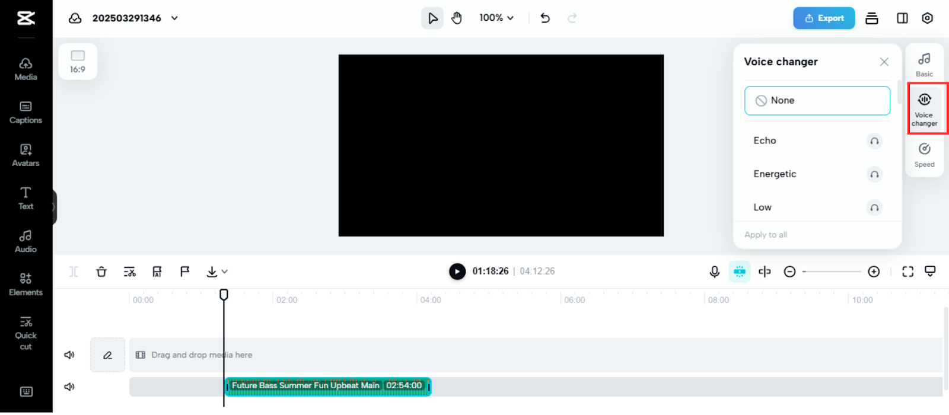Viewport: 949px width, 415px height.
Task: Click the Export button
Action: (824, 18)
